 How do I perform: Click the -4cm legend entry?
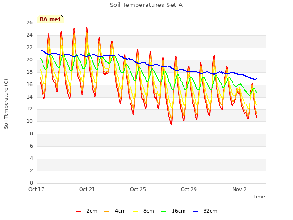point(115,211)
